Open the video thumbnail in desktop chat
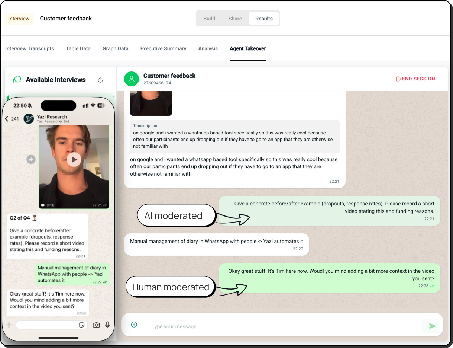The height and width of the screenshot is (348, 453). [x=151, y=103]
